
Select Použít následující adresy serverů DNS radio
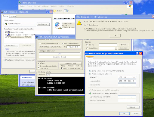tap(90, 93)
